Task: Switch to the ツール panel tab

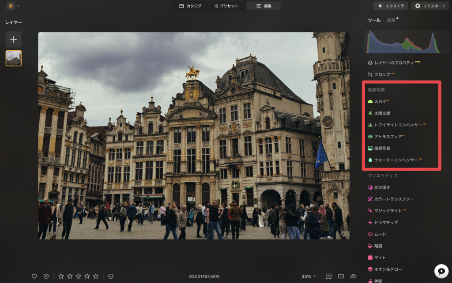Action: coord(374,20)
